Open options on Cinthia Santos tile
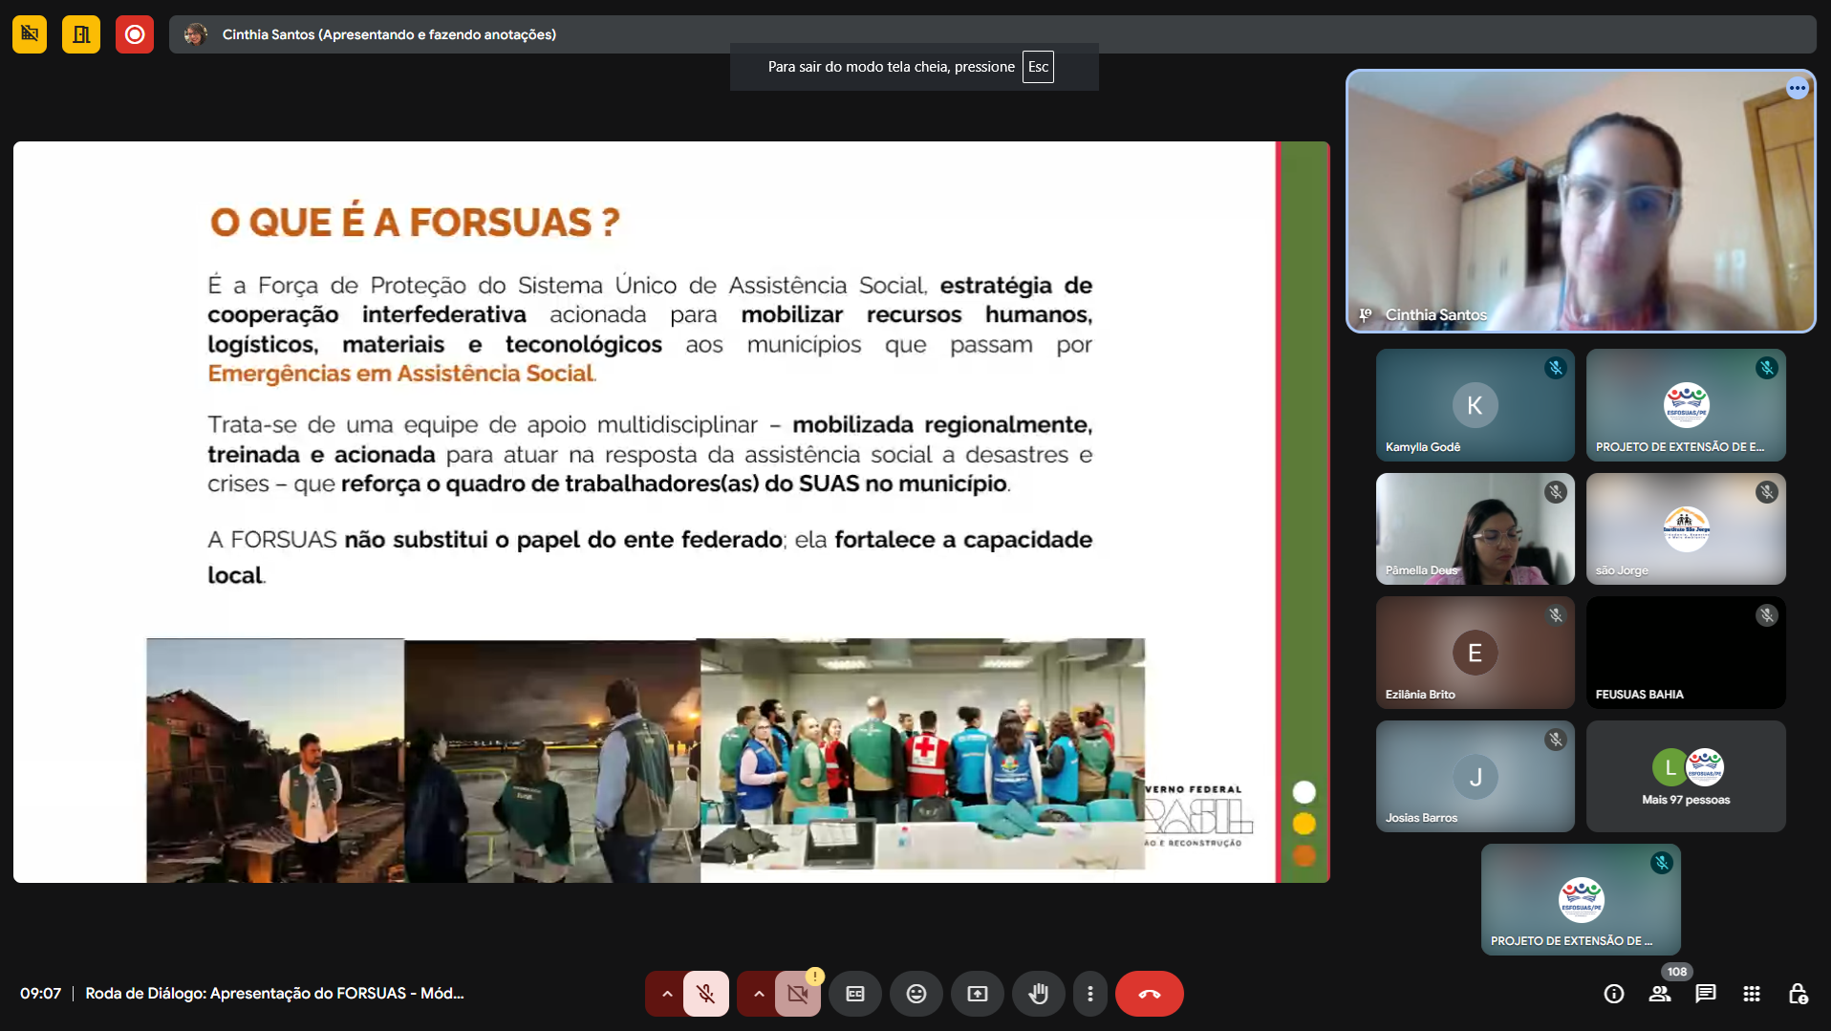Screen dimensions: 1831x1031 (x=1797, y=89)
